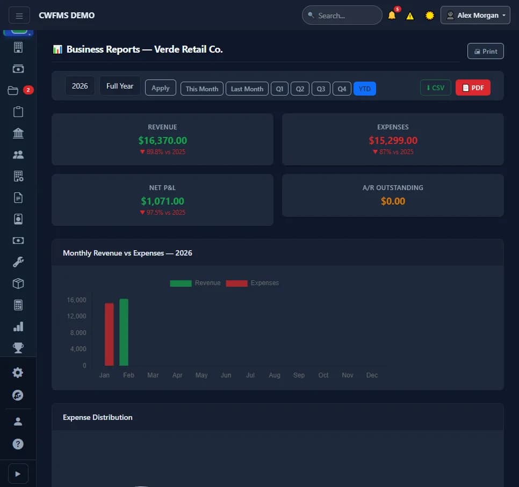
Task: Select the This Month filter
Action: [202, 89]
